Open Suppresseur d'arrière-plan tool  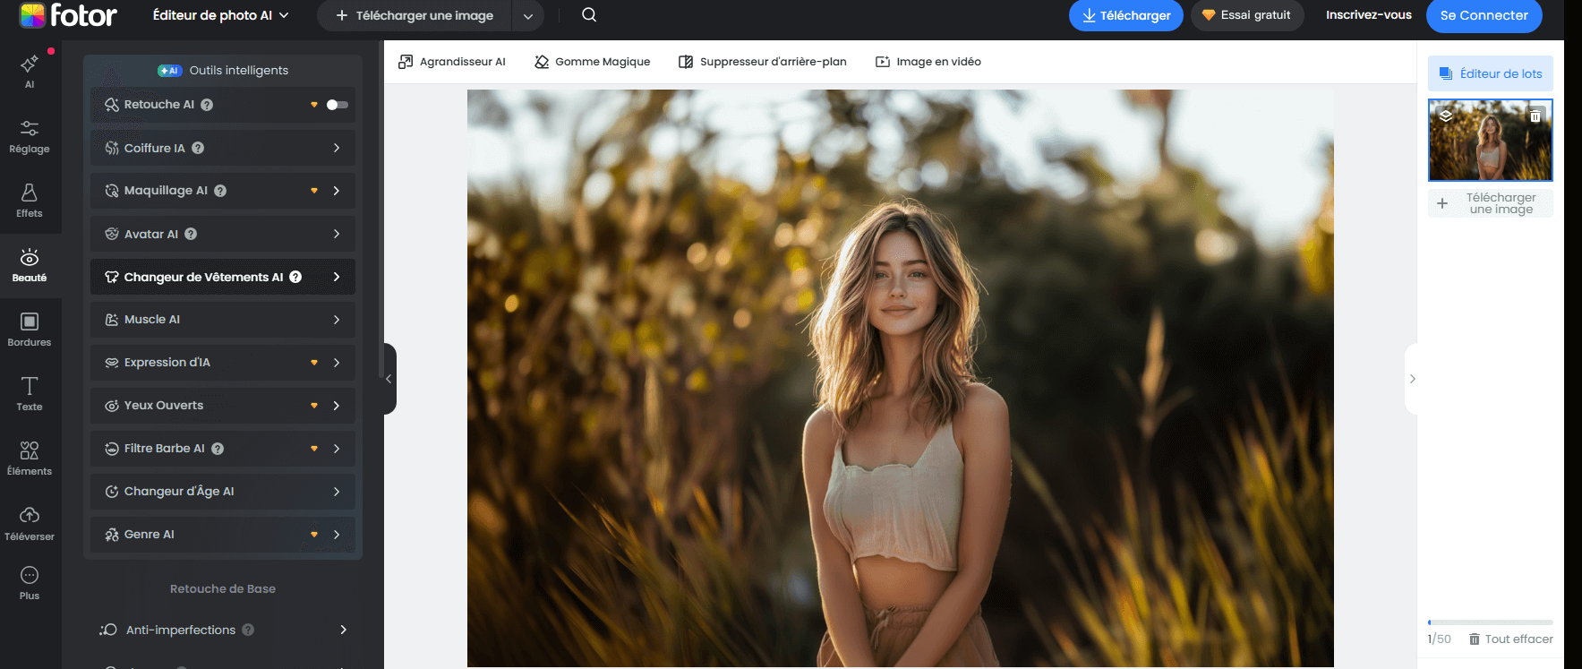pyautogui.click(x=763, y=62)
